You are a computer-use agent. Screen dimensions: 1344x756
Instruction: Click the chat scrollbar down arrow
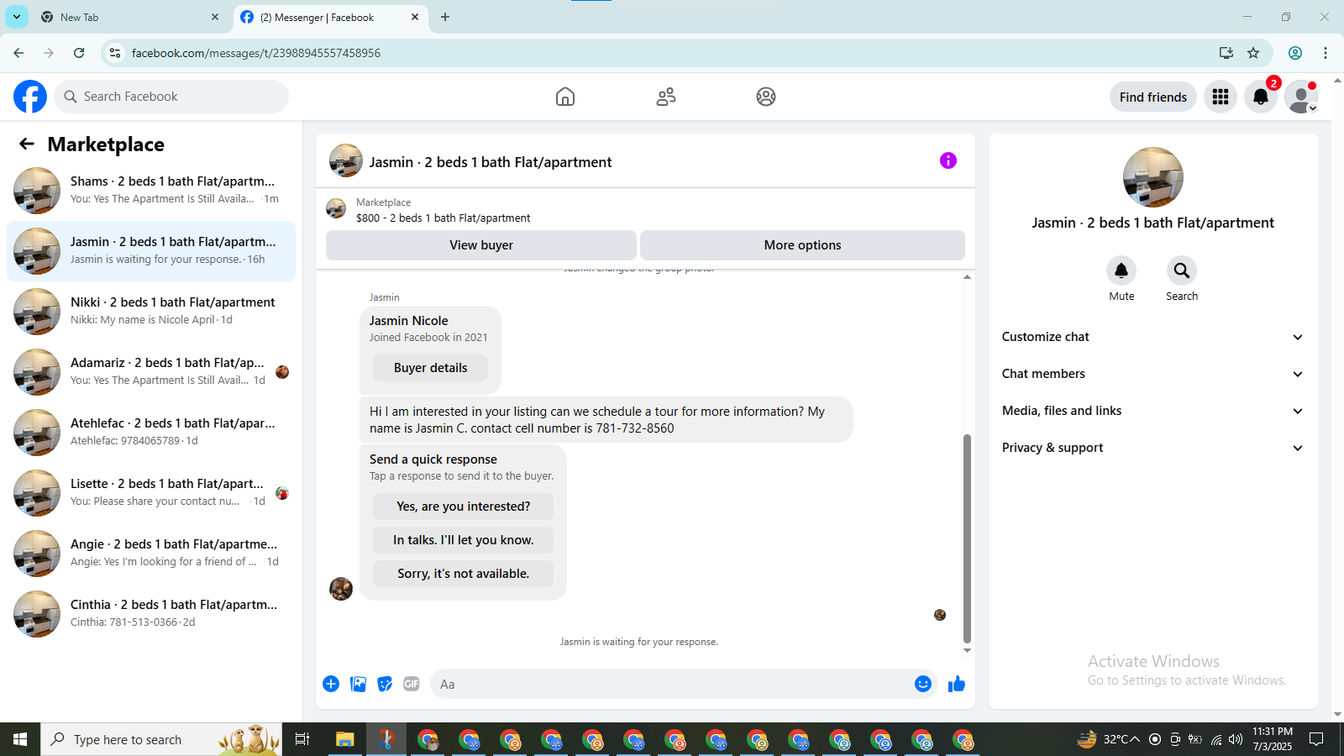pos(967,650)
